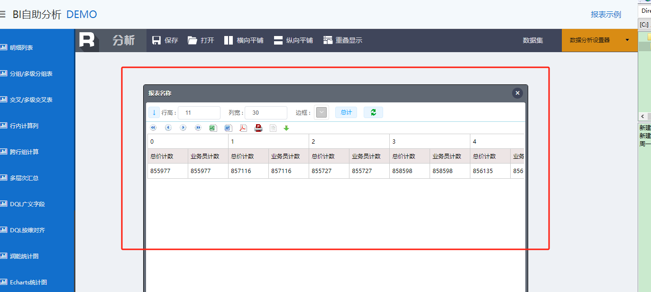Screen dimensions: 651x292
Task: Export report to PDF
Action: (x=243, y=128)
